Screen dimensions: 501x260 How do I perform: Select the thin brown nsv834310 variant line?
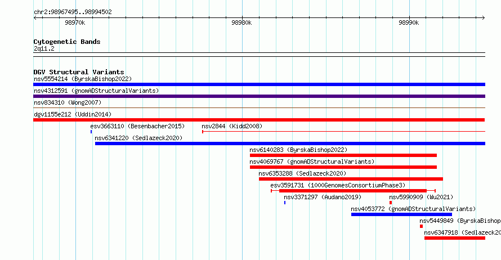coord(259,108)
